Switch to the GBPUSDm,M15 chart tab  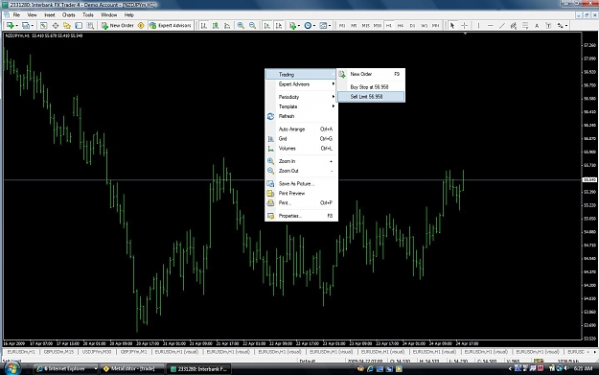pos(58,352)
